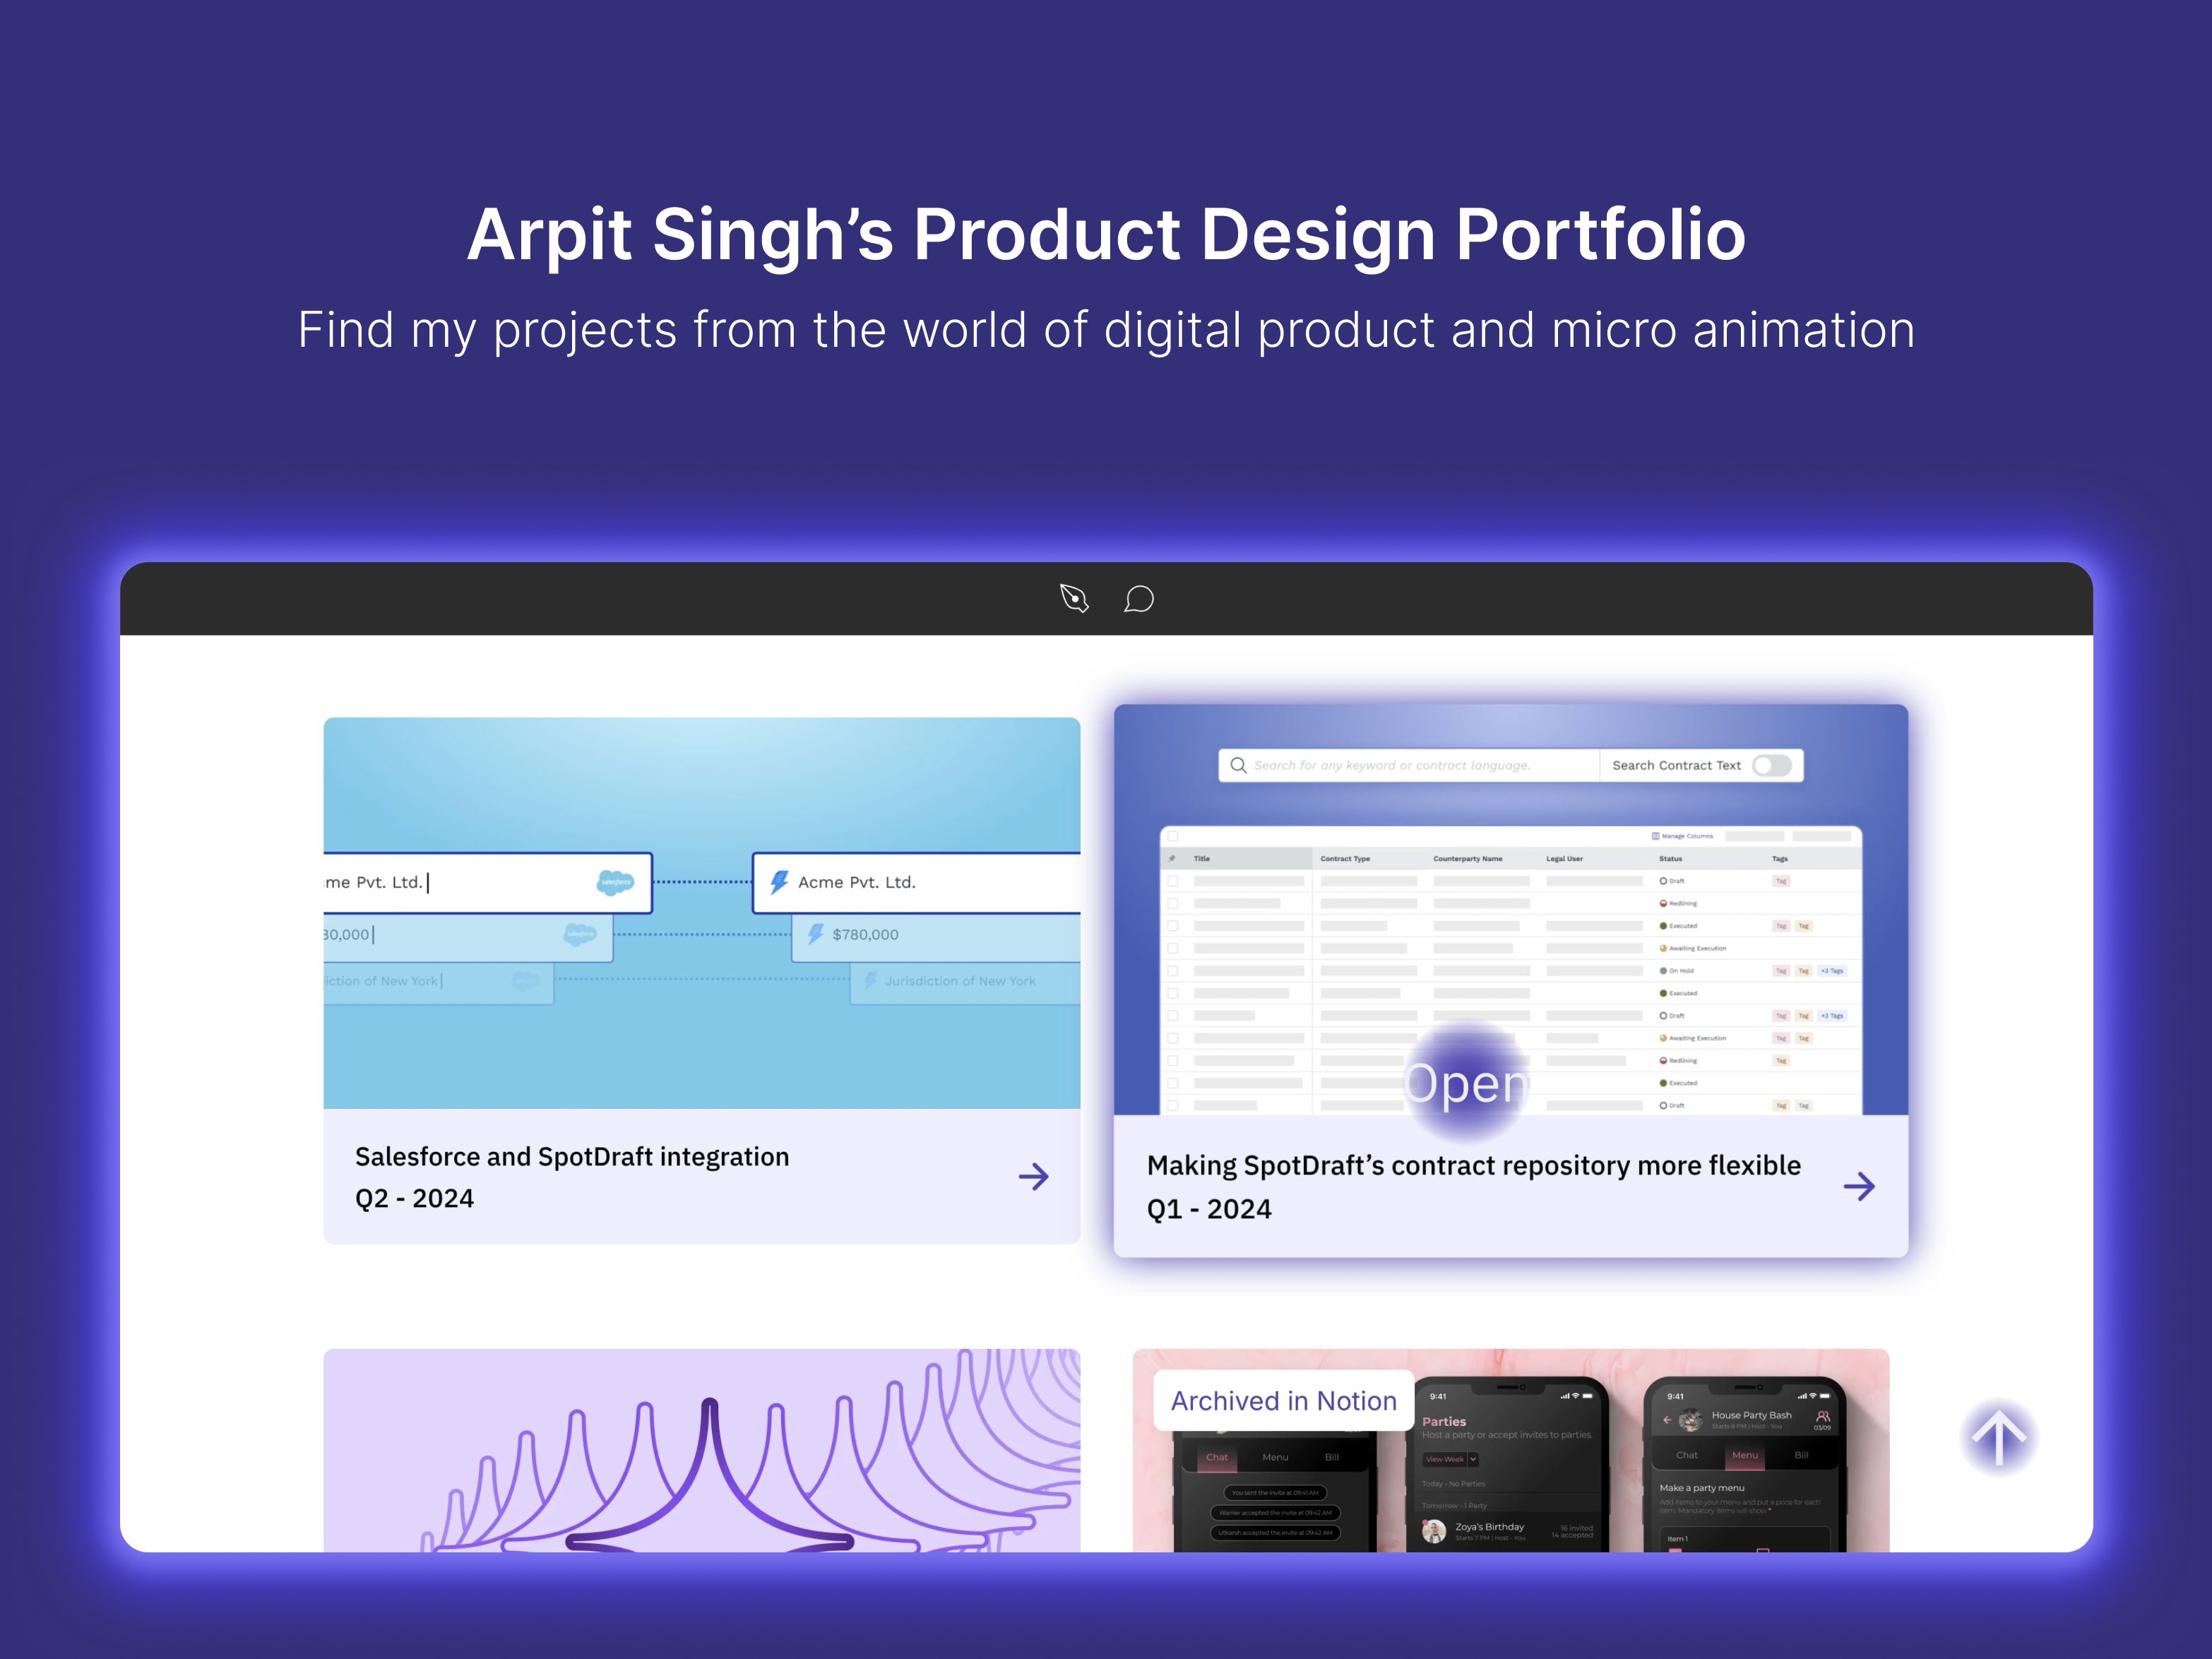Click the pin icon in the contract table header
The image size is (2212, 1659).
(x=1172, y=858)
